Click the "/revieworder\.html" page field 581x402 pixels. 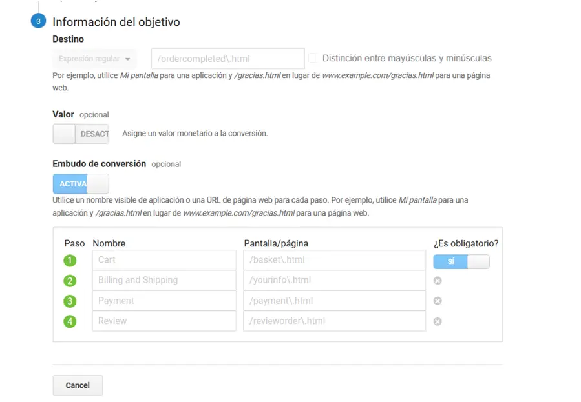(x=335, y=321)
